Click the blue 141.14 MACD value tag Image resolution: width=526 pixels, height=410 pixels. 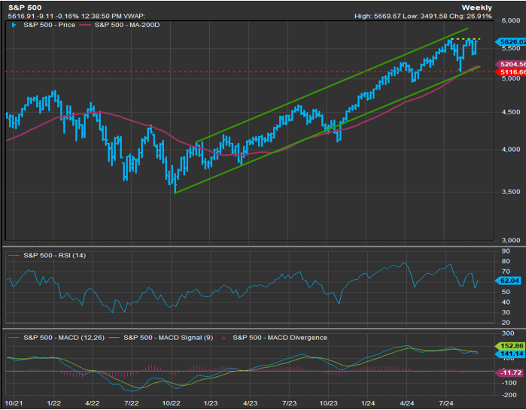(509, 354)
